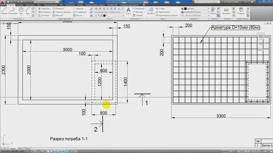
Task: Click the Создать block button
Action: pos(160,8)
